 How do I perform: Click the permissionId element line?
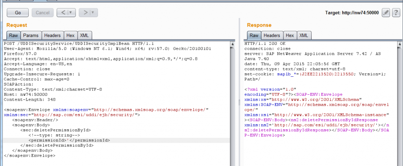coord(69,141)
